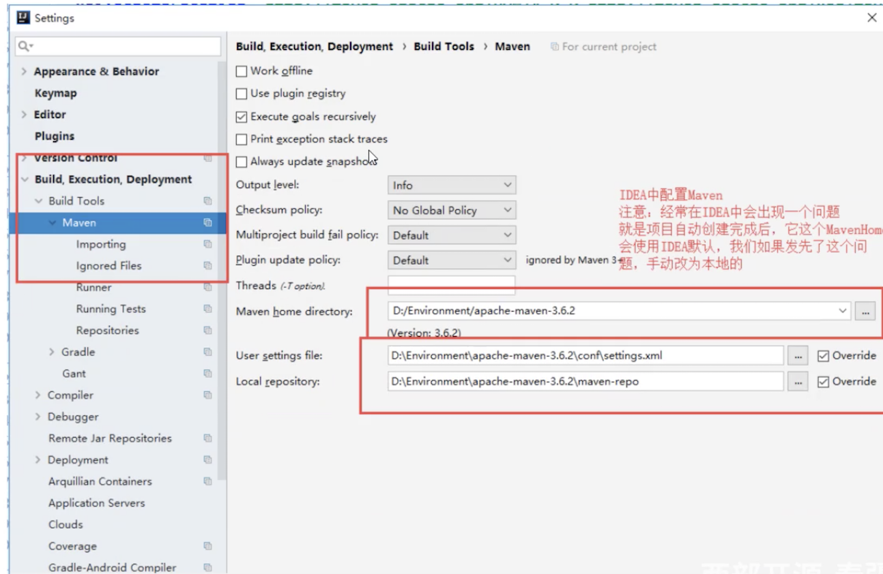883x574 pixels.
Task: Click project-level icon beside Importing
Action: pos(207,244)
